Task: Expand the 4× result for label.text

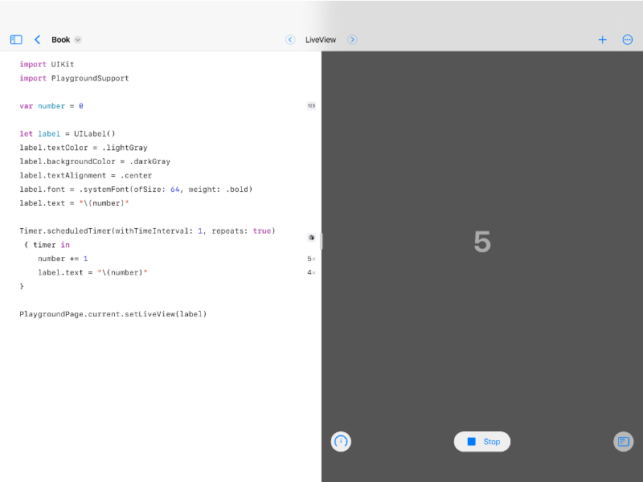Action: [311, 273]
